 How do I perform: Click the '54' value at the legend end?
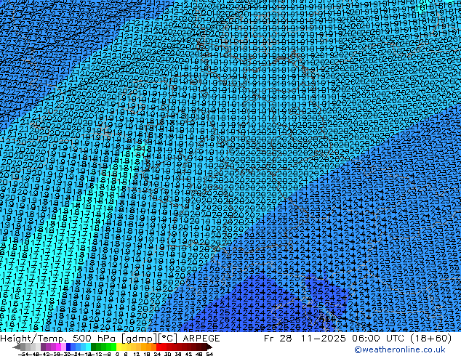pyautogui.click(x=209, y=354)
